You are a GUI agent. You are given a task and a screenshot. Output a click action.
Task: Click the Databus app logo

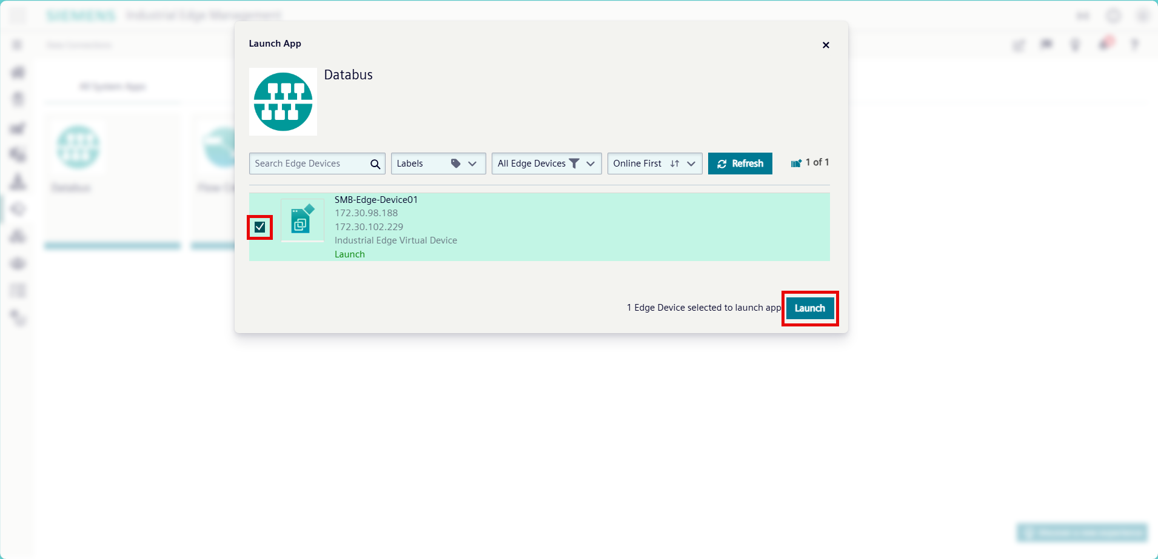pyautogui.click(x=283, y=102)
